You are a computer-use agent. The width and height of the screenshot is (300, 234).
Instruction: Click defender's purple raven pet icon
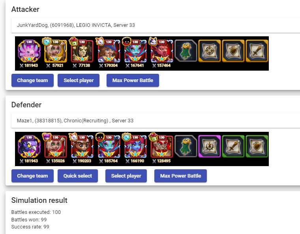pyautogui.click(x=29, y=146)
